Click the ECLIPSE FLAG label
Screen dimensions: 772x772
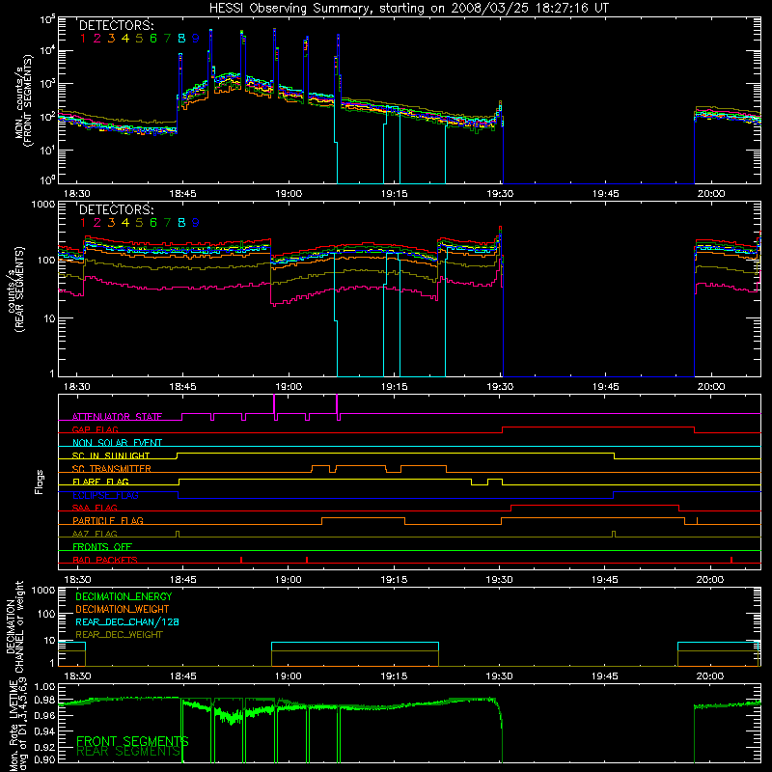[x=105, y=495]
